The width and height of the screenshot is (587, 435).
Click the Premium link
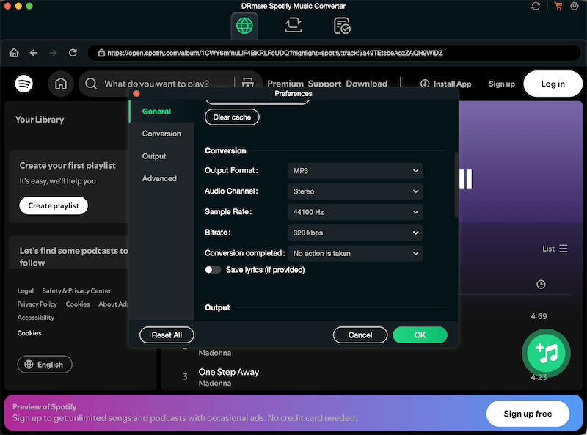click(x=285, y=84)
